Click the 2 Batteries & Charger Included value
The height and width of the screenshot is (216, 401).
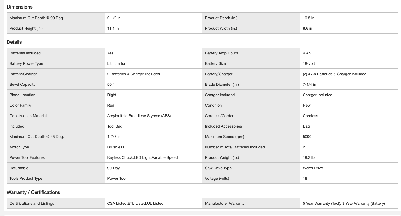pyautogui.click(x=134, y=74)
